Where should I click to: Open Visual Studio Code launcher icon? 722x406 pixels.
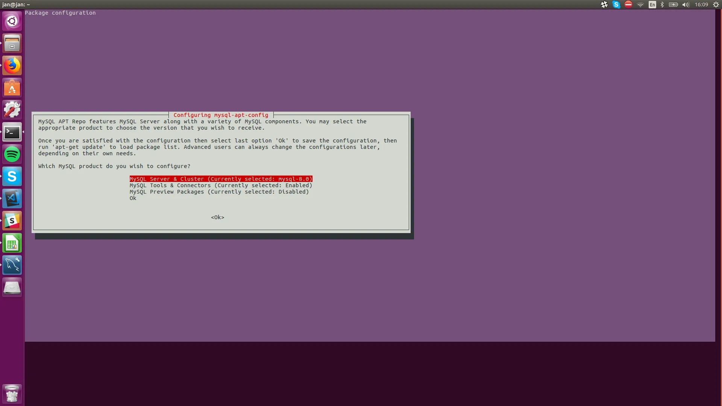[x=12, y=199]
